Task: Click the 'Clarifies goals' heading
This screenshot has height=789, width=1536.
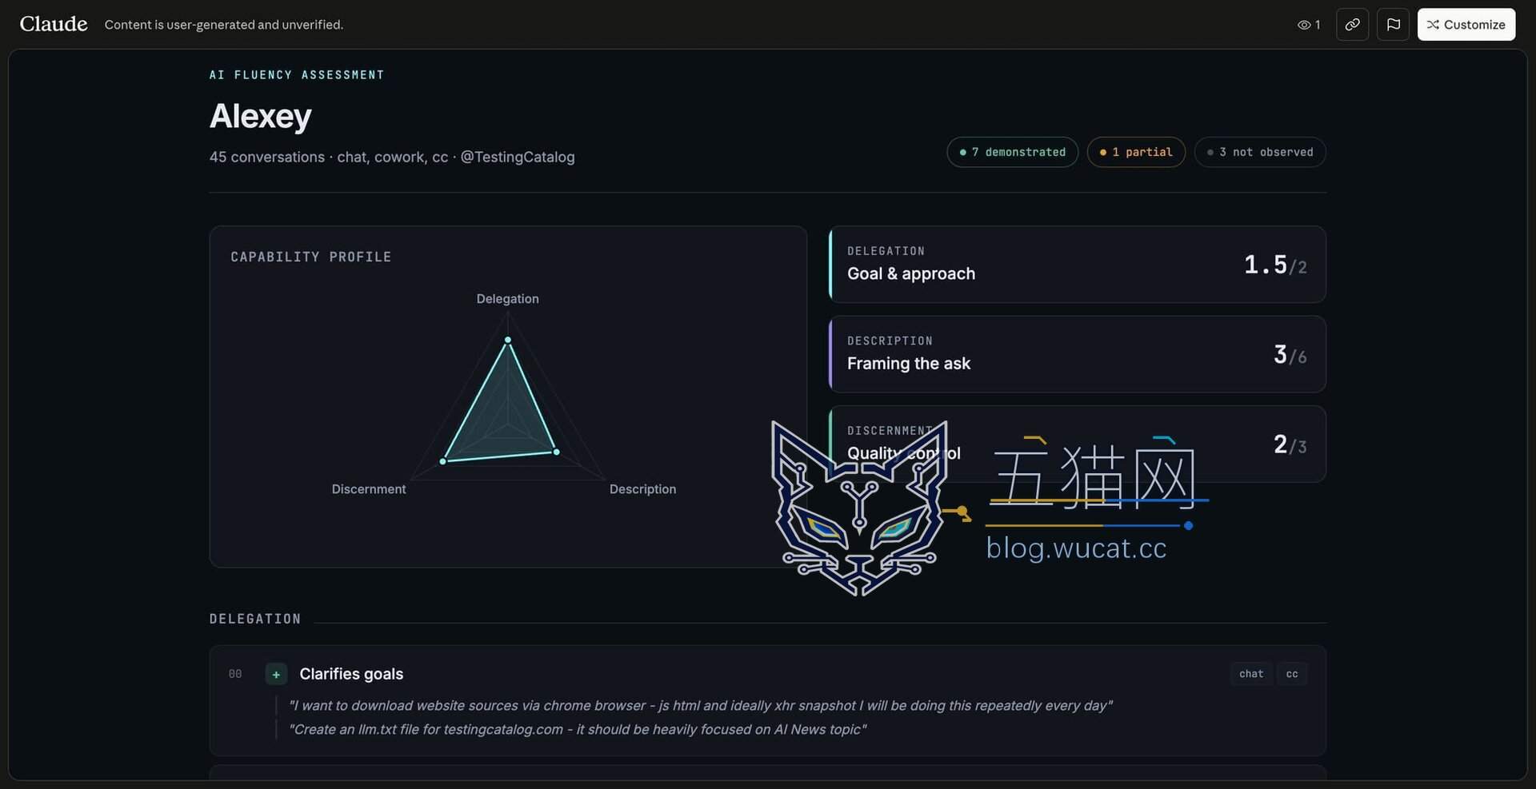Action: (351, 674)
